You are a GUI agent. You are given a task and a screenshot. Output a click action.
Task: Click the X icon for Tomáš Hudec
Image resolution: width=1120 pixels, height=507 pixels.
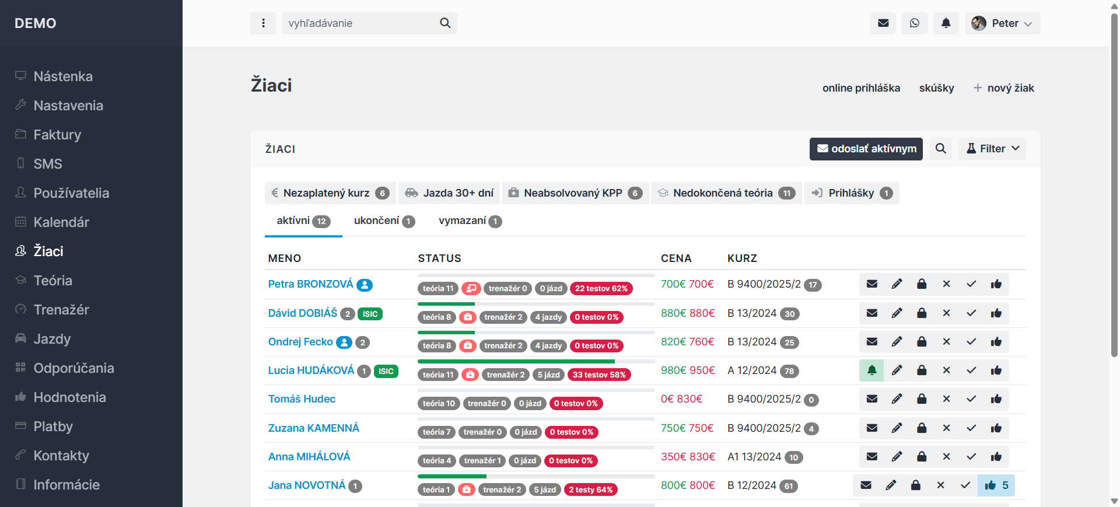tap(946, 399)
